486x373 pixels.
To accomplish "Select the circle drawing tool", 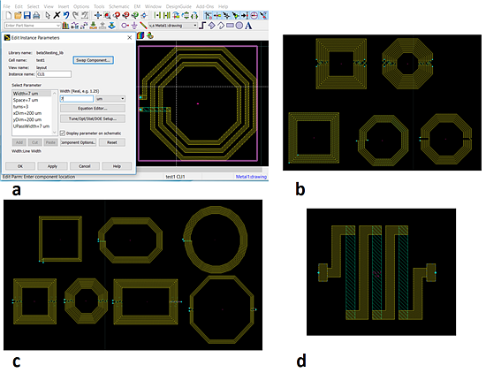I will tap(239, 26).
